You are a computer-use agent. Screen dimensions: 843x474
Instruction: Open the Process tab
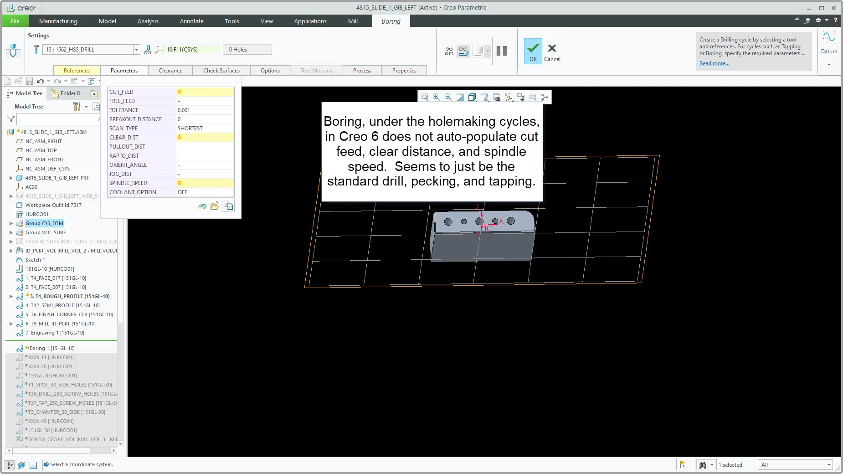tap(362, 71)
